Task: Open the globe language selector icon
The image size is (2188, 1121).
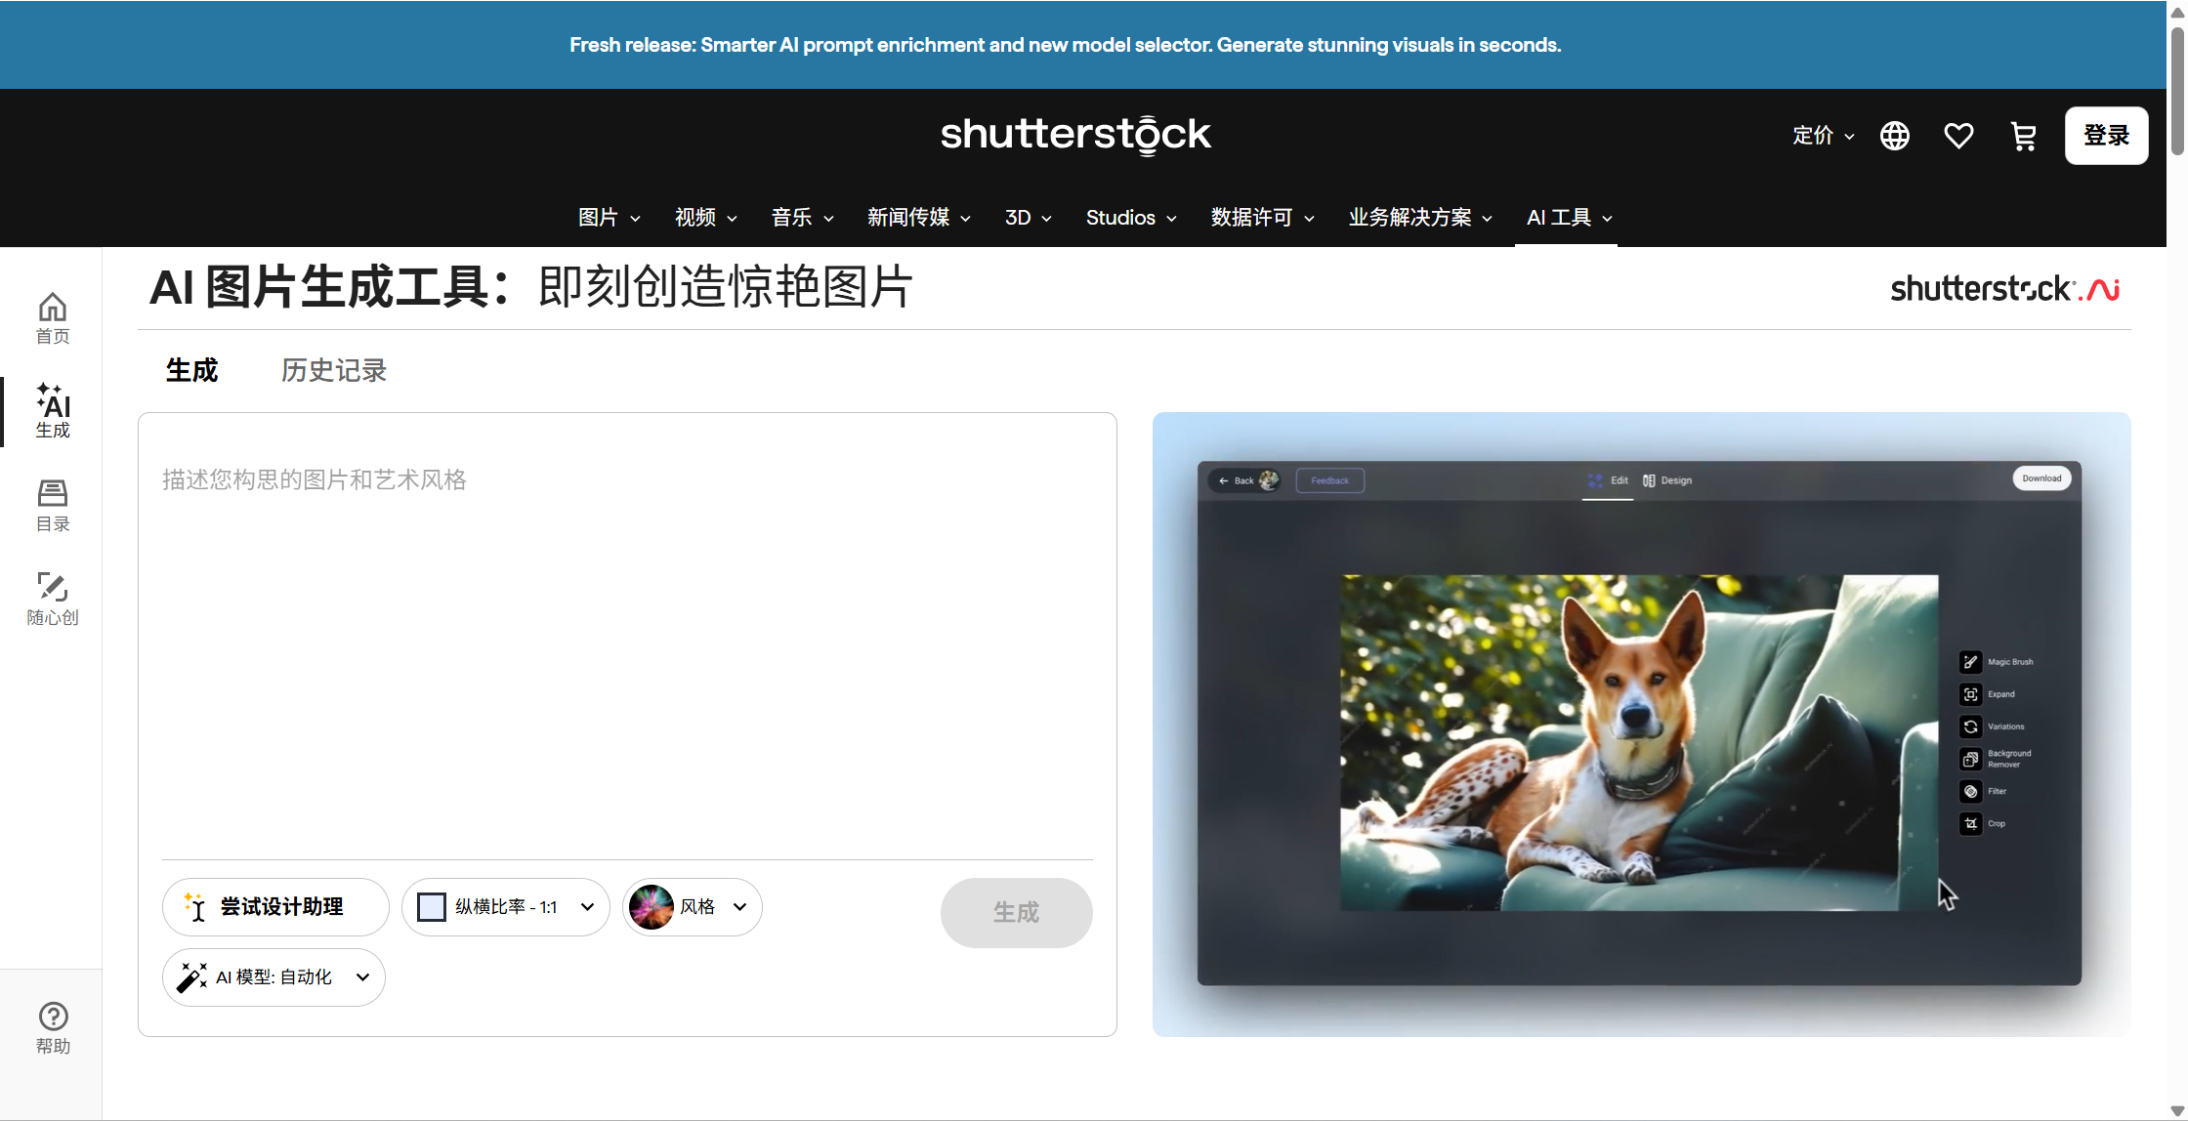Action: click(1895, 136)
